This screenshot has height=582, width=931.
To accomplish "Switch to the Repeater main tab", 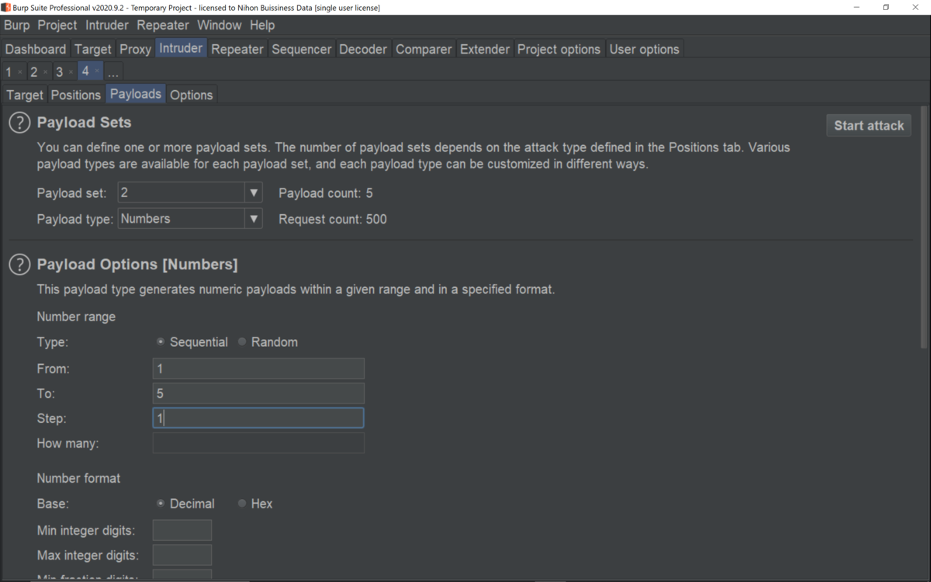I will (237, 49).
